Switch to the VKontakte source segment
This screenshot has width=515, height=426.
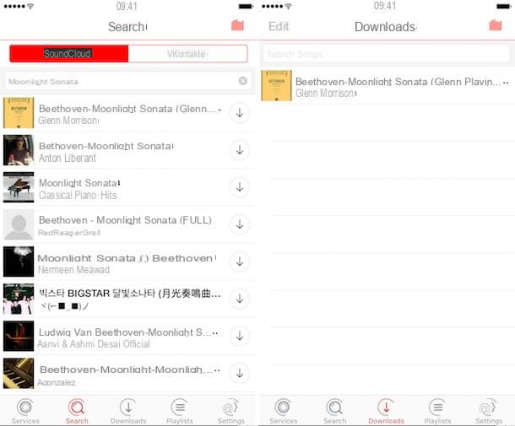coord(188,53)
